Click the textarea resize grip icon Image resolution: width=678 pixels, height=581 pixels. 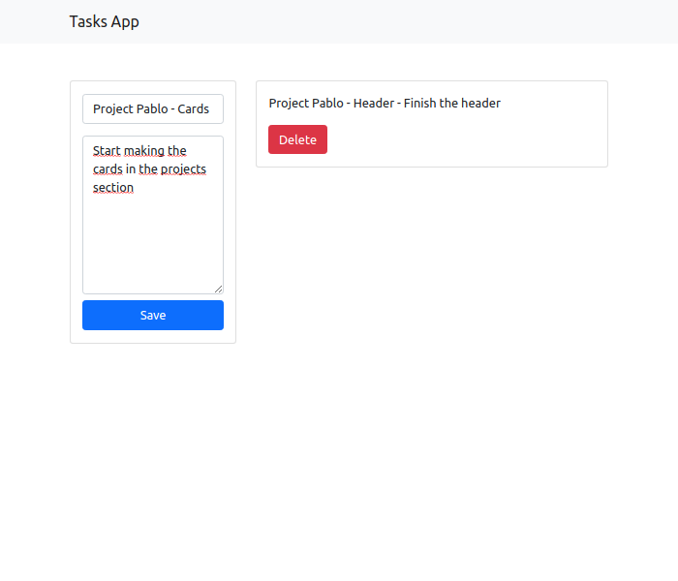(x=218, y=289)
